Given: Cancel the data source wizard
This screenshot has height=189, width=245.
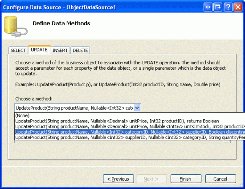Looking at the screenshot, I should click(220, 179).
